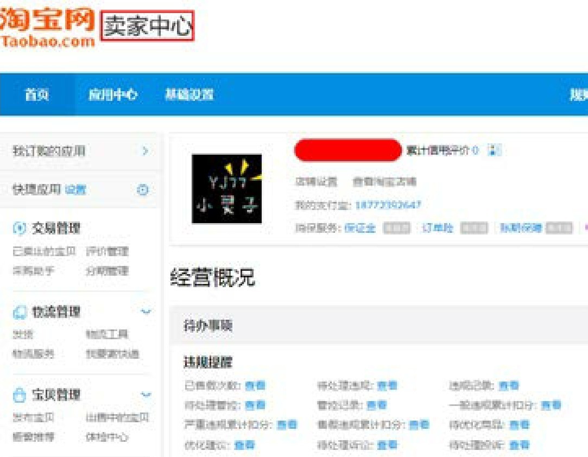
Task: Open 已卖出的宝贝 in sidebar
Action: 44,251
